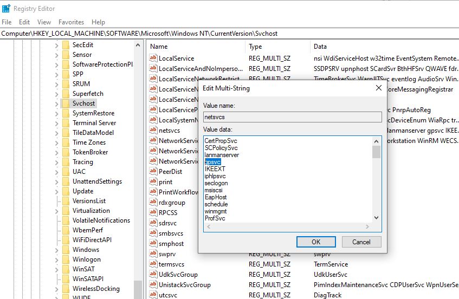Click the seclogon line in Value data

pos(216,183)
